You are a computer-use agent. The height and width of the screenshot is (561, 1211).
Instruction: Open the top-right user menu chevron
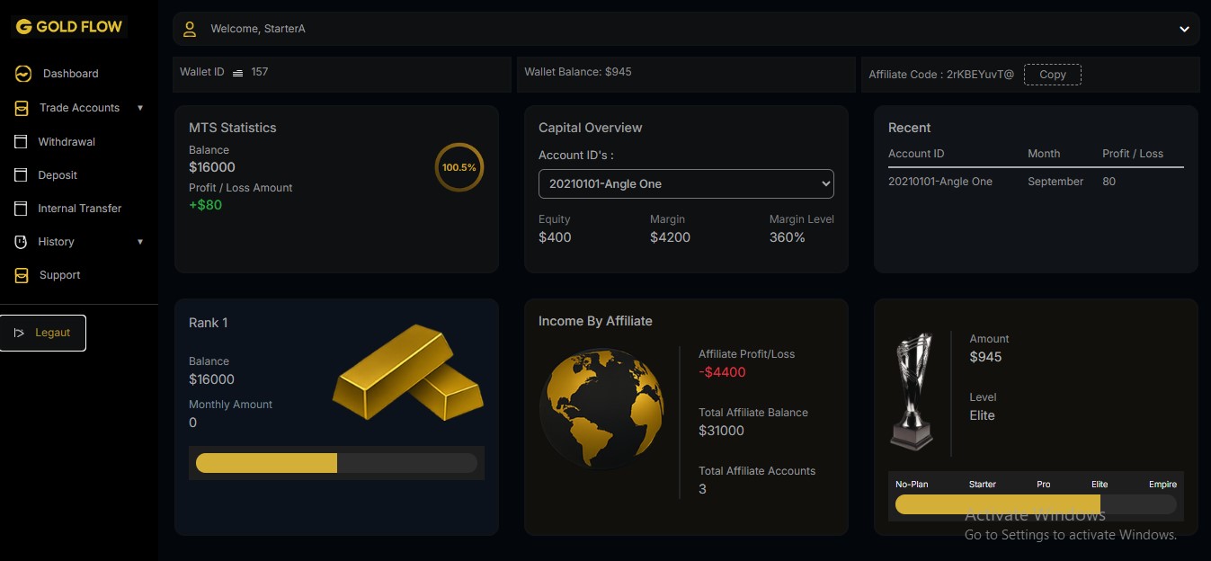coord(1184,29)
